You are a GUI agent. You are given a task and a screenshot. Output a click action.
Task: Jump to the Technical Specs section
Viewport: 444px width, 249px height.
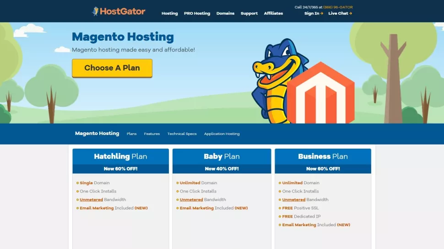[182, 134]
